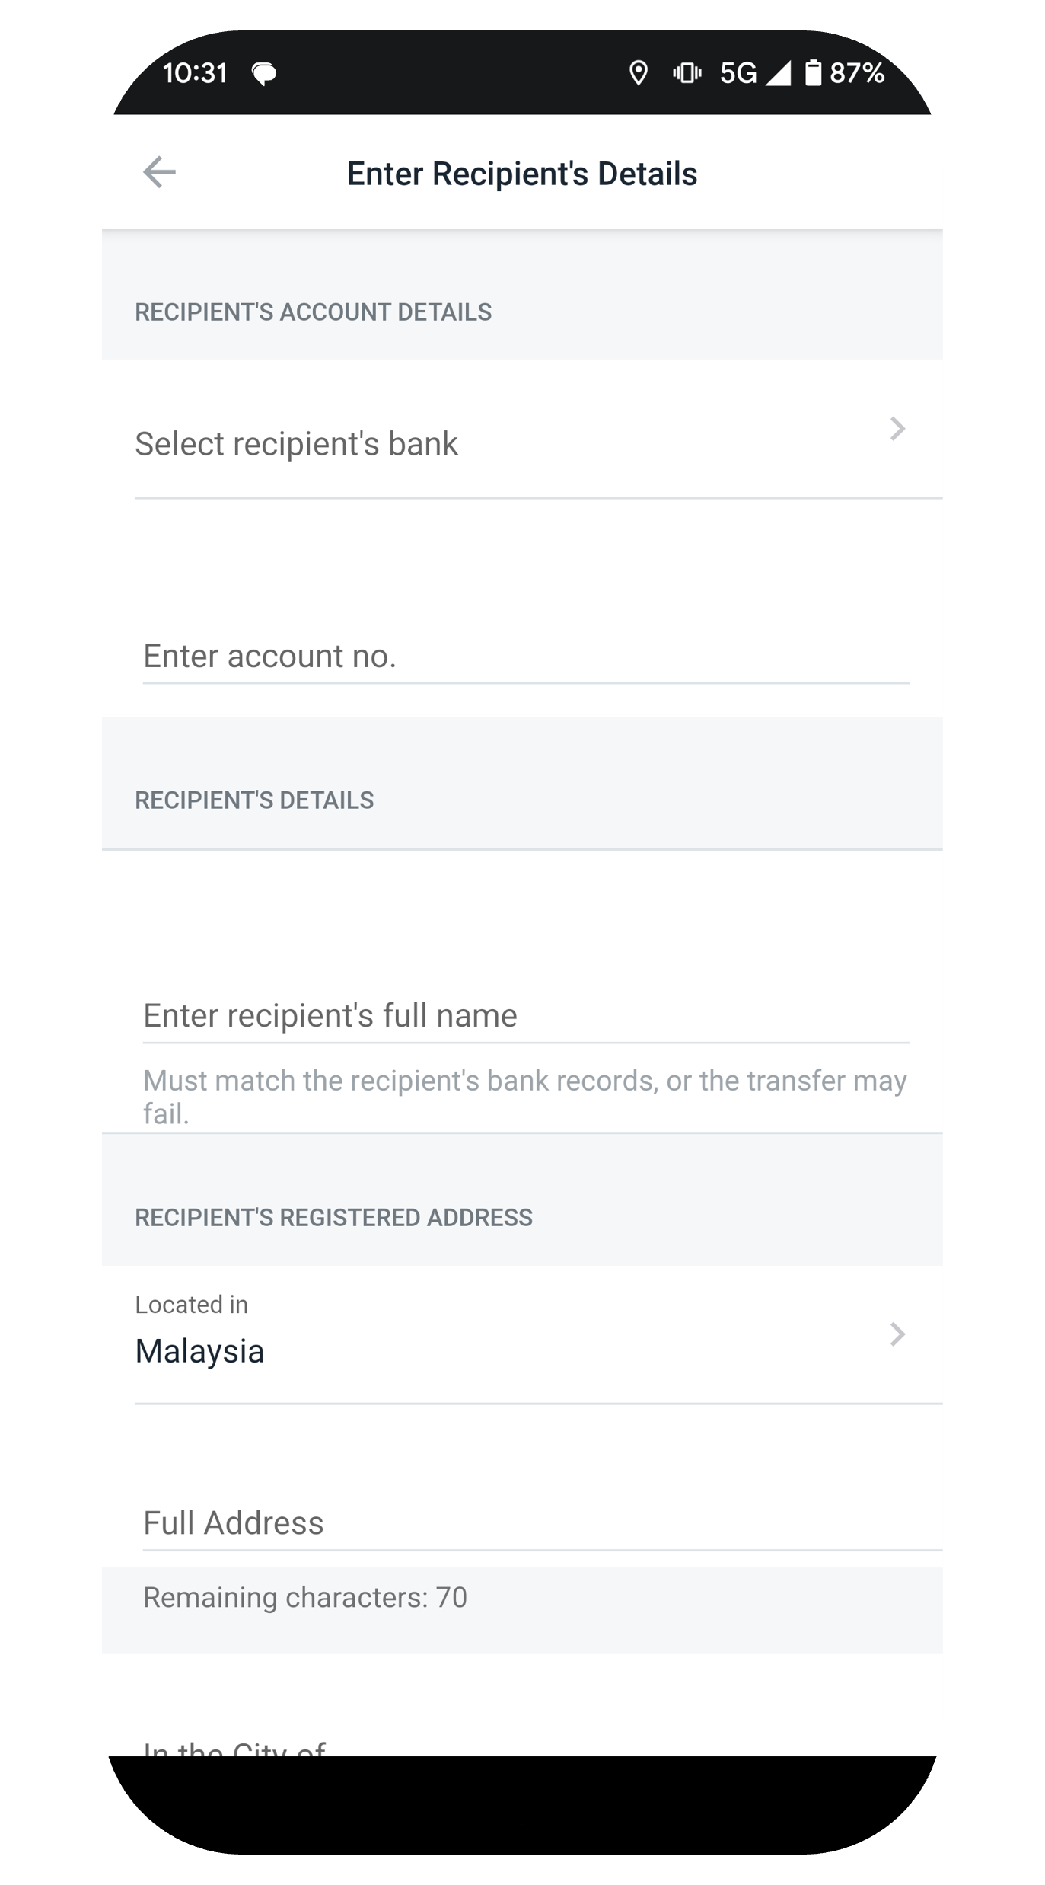Tap the cellular signal strength icon
Image resolution: width=1045 pixels, height=1885 pixels.
(x=779, y=73)
